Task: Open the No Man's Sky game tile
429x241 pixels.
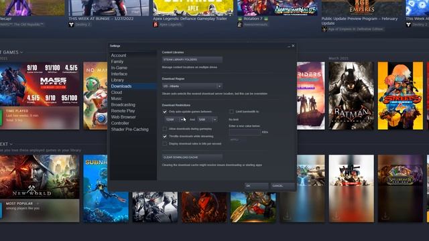Action: click(x=95, y=96)
